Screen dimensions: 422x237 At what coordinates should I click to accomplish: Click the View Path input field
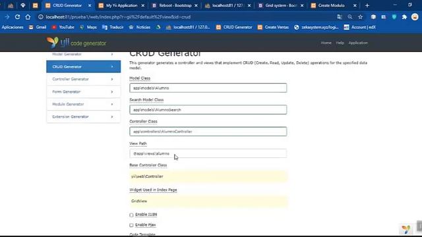[208, 153]
